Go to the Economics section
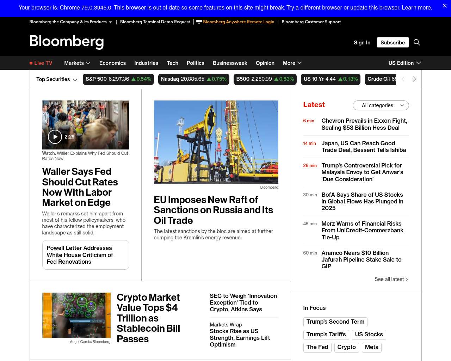The image size is (451, 361). [x=112, y=63]
